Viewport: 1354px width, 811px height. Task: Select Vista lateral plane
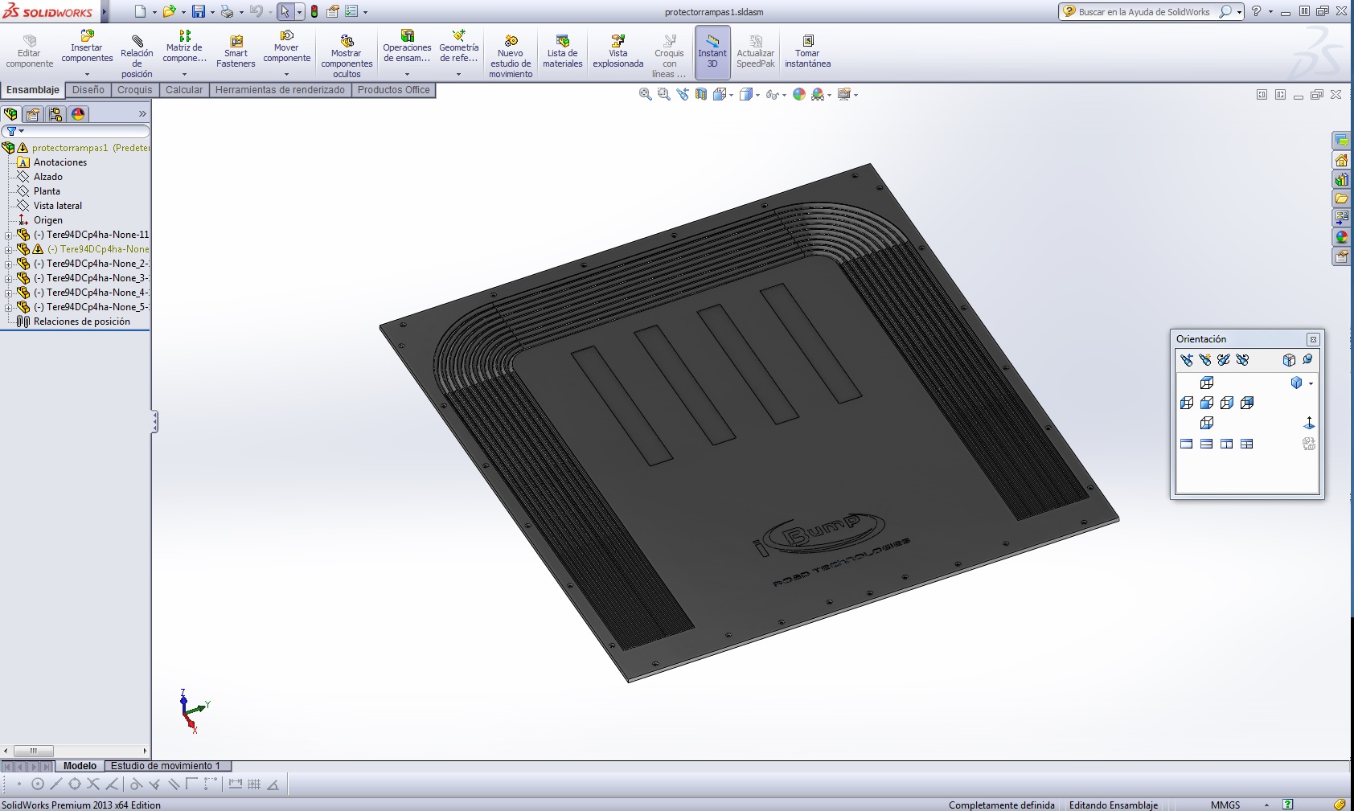click(x=58, y=206)
